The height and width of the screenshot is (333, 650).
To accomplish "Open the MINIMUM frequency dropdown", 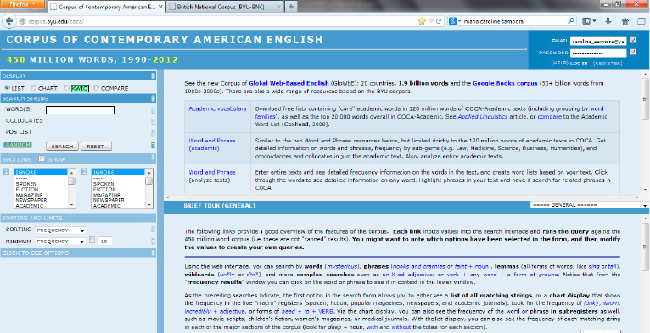I will [60, 241].
